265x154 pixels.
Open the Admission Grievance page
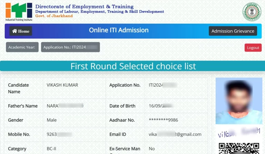[233, 31]
